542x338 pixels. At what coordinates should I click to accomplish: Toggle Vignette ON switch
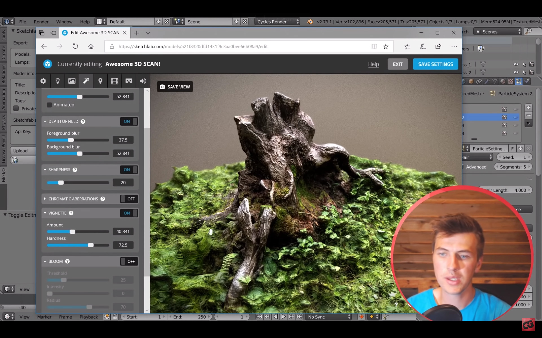tap(129, 213)
